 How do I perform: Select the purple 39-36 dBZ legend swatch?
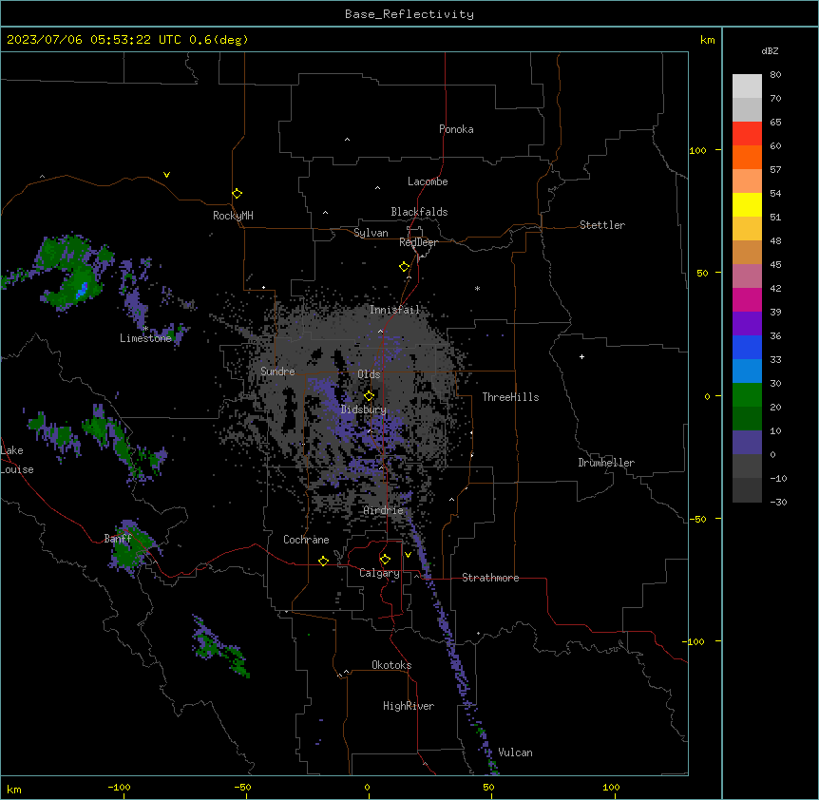(747, 324)
